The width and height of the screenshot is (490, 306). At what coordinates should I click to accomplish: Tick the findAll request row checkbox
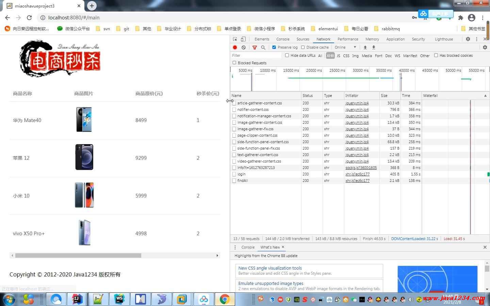(x=234, y=181)
